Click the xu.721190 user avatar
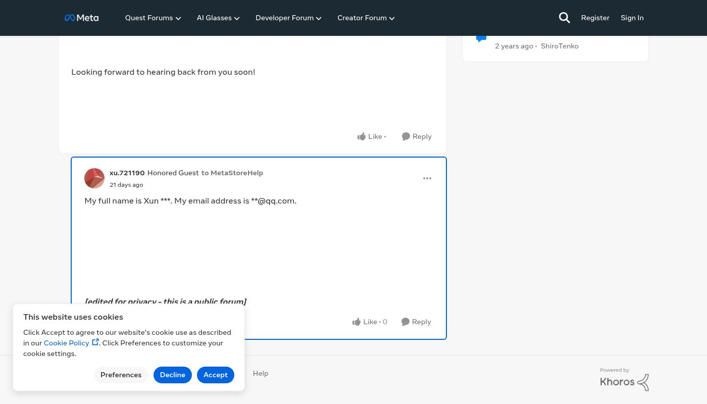The height and width of the screenshot is (404, 707). [x=94, y=178]
